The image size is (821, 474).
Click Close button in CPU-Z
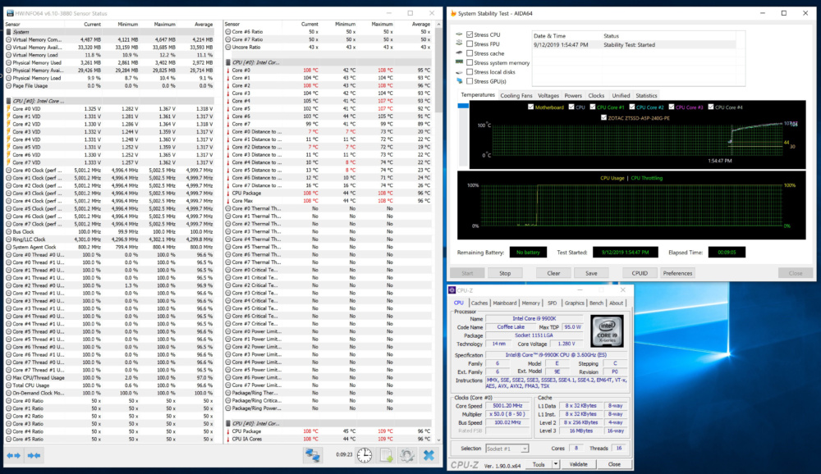pos(614,464)
